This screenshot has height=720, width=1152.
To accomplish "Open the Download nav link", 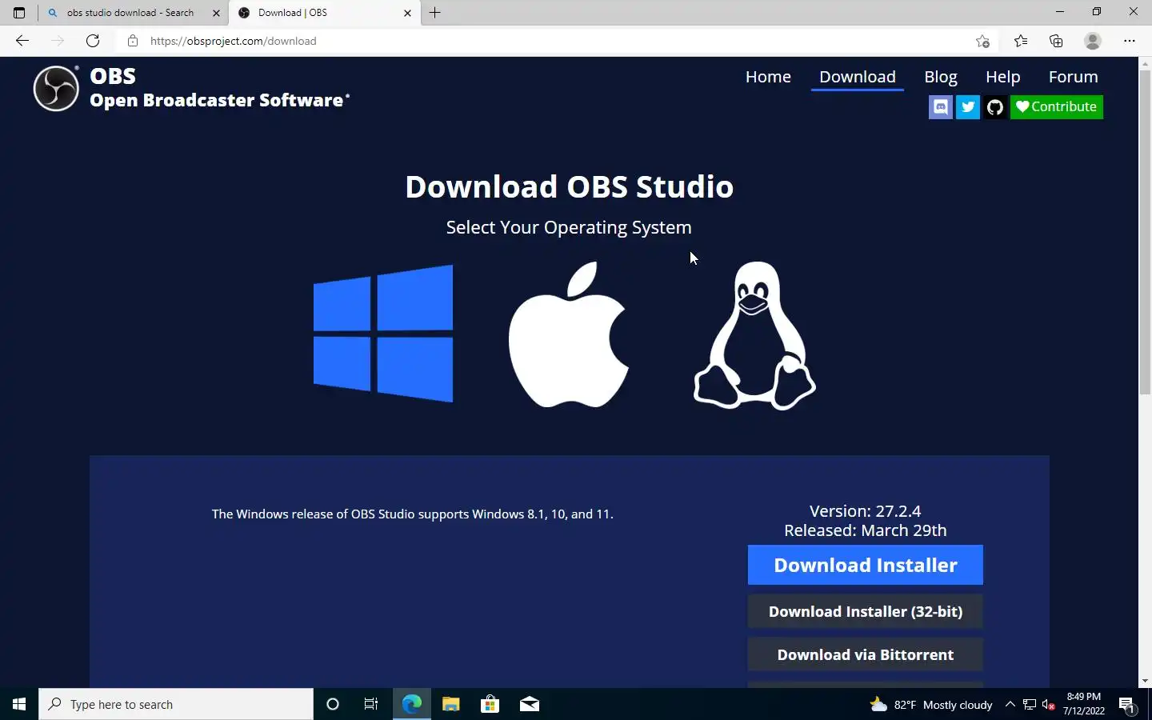I will click(x=858, y=77).
